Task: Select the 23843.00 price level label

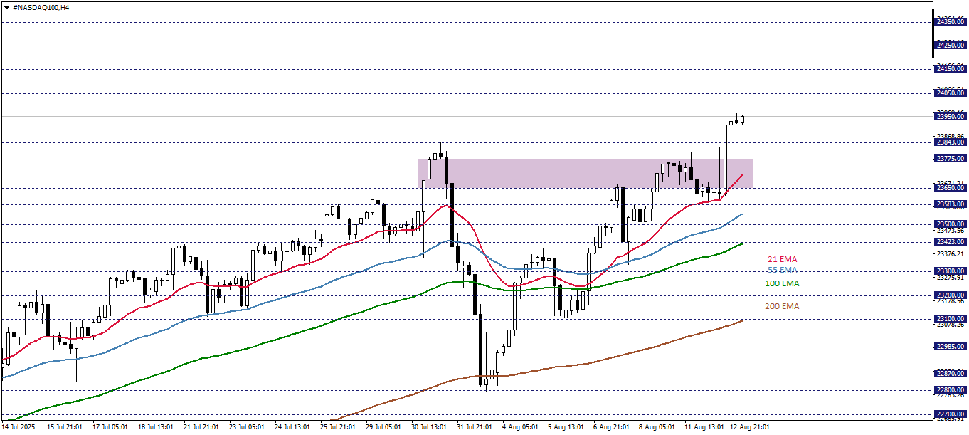Action: [950, 142]
